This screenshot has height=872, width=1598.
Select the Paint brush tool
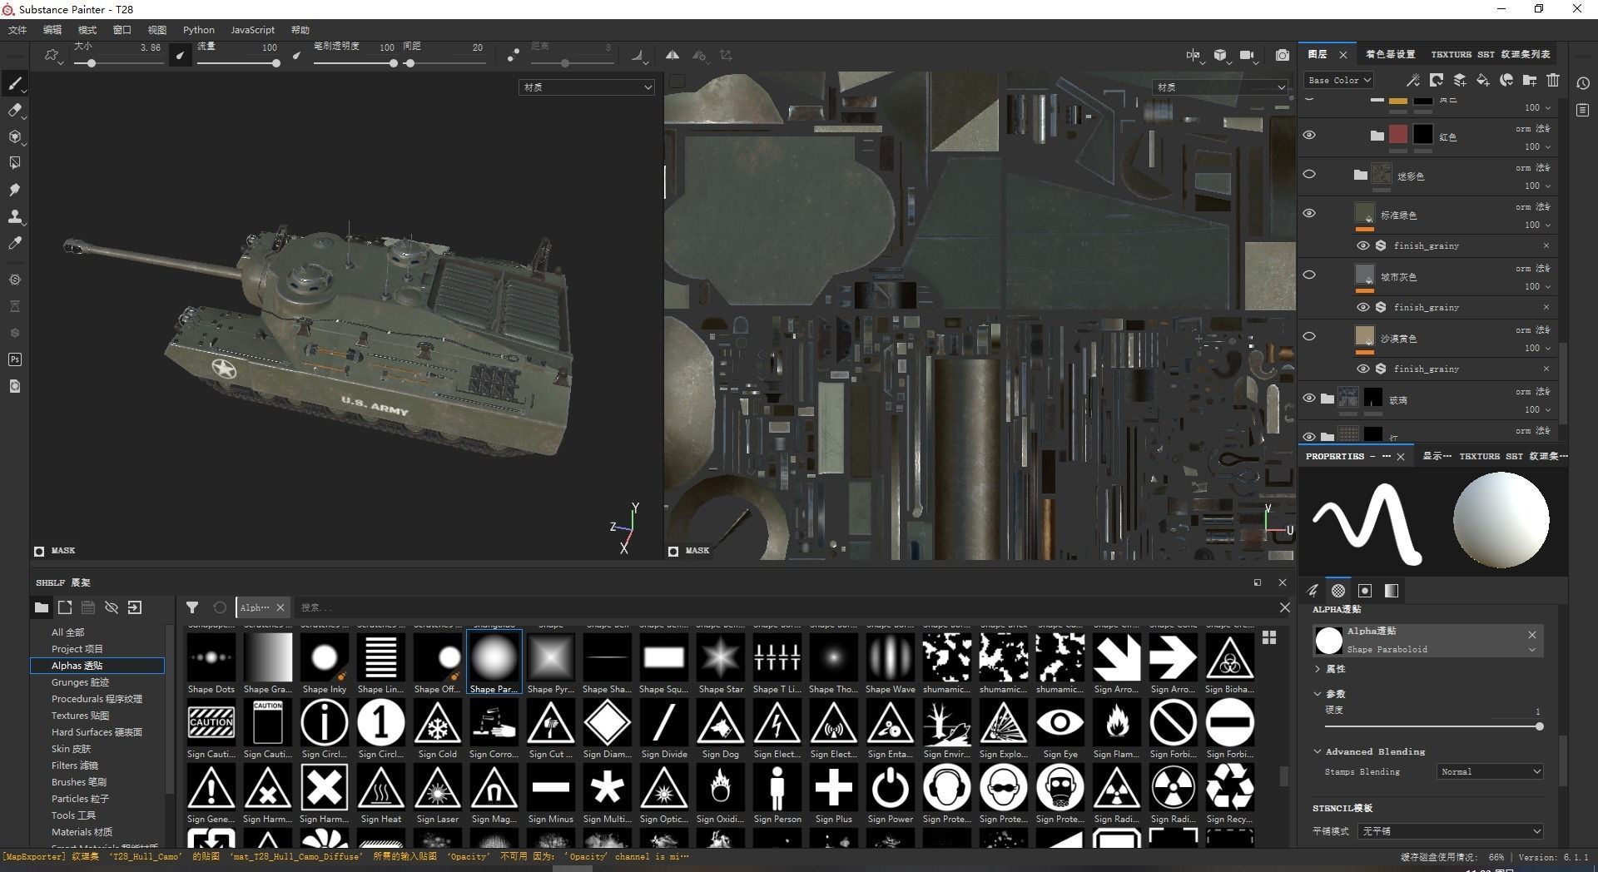pos(14,83)
